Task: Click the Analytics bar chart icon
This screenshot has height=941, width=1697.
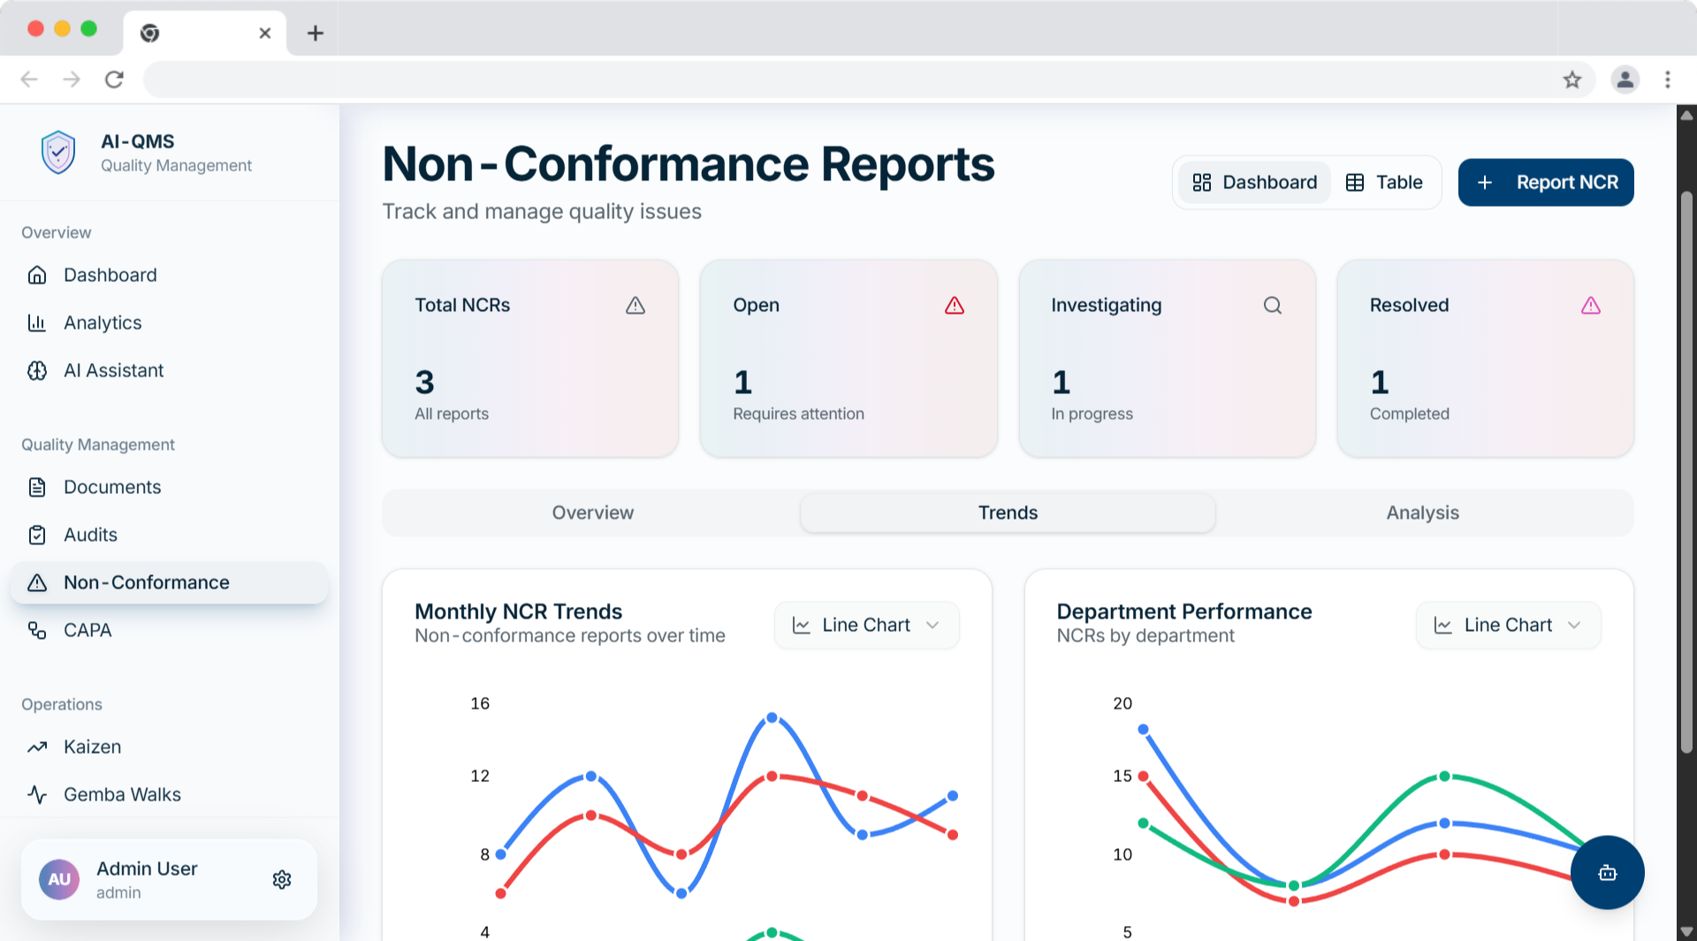Action: coord(37,323)
